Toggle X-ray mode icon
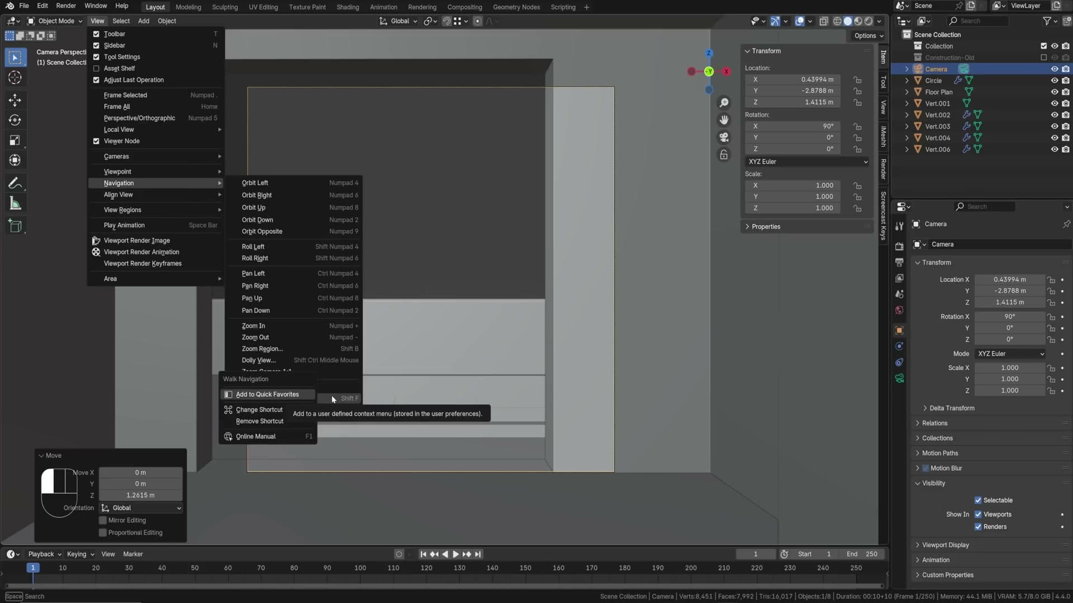The height and width of the screenshot is (603, 1073). (x=823, y=21)
